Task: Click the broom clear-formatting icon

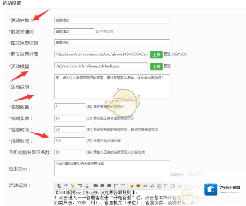Action: (x=72, y=186)
